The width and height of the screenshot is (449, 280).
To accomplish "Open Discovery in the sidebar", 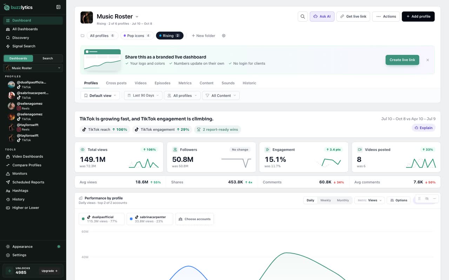I will pos(33,38).
